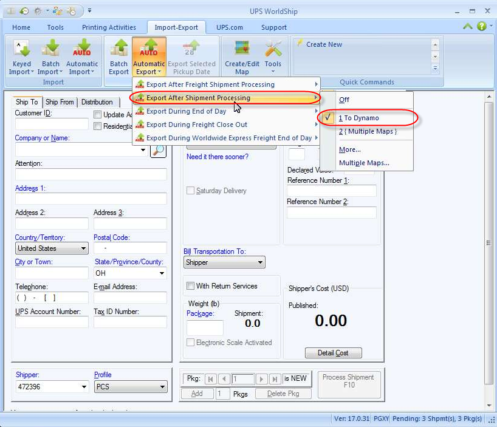Expand the Shipper number dropdown
Image resolution: width=497 pixels, height=427 pixels.
point(84,387)
